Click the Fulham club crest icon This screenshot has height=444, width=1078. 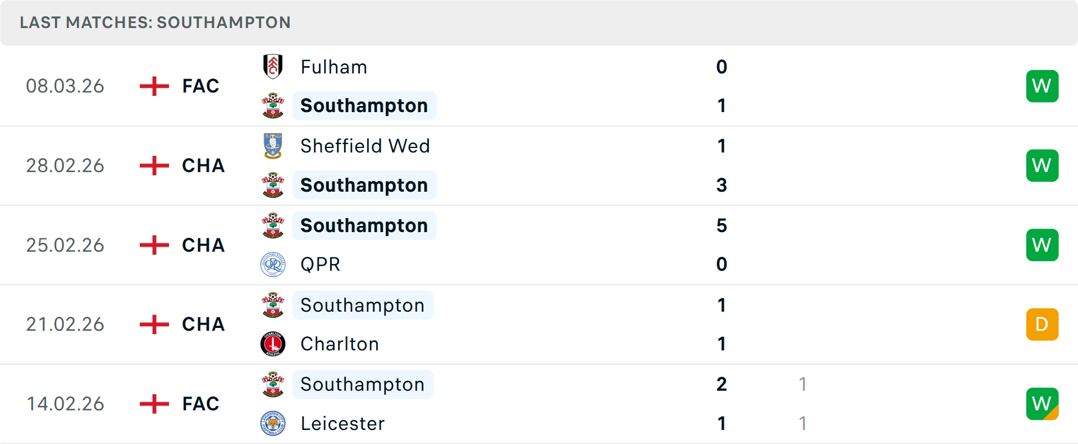[273, 67]
